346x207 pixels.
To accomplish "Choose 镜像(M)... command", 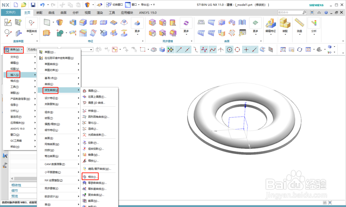I will 100,155.
